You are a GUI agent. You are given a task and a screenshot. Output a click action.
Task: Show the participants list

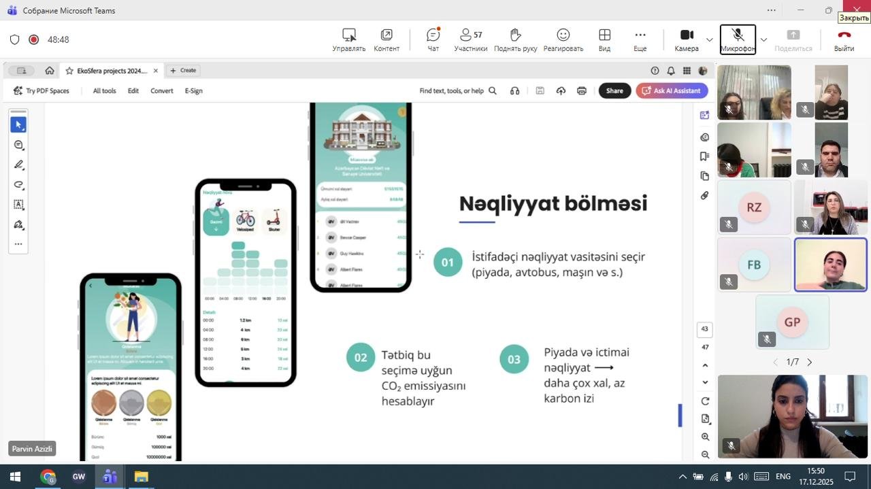click(x=471, y=39)
